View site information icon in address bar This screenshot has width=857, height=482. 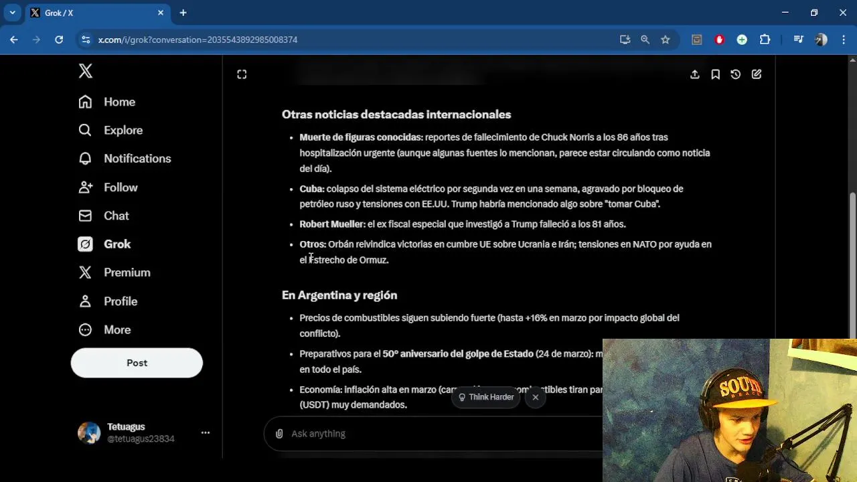[86, 39]
